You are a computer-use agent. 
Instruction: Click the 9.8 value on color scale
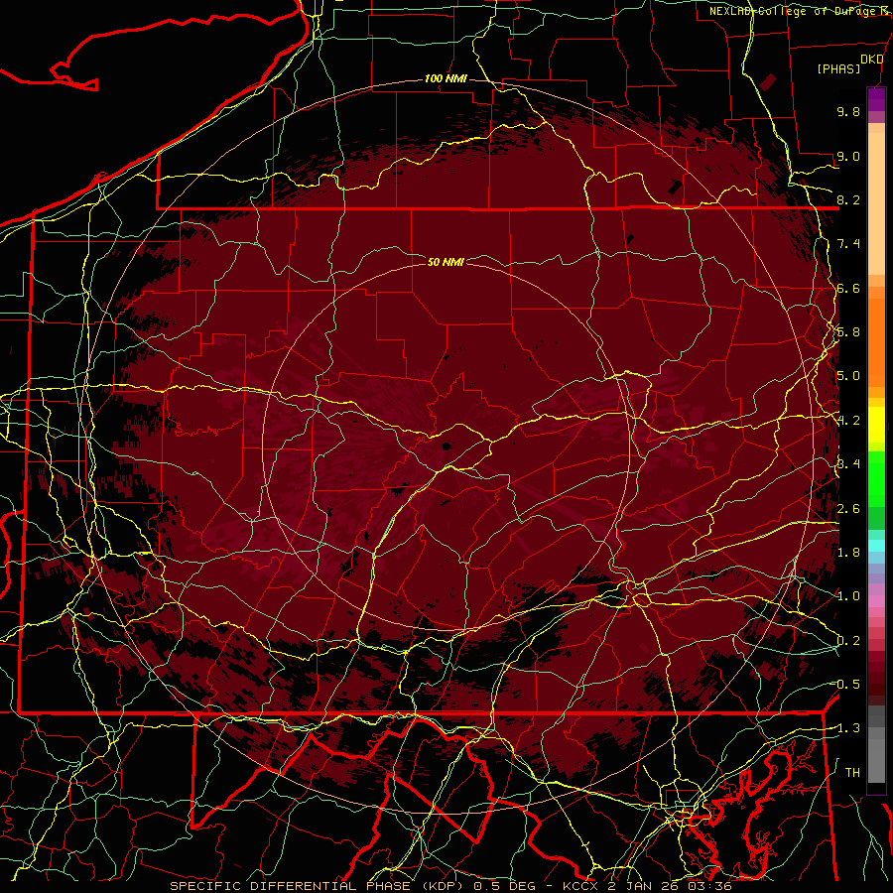pyautogui.click(x=848, y=111)
